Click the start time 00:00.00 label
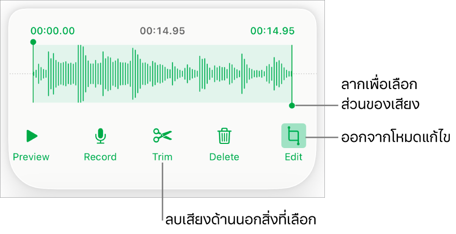 pos(53,31)
